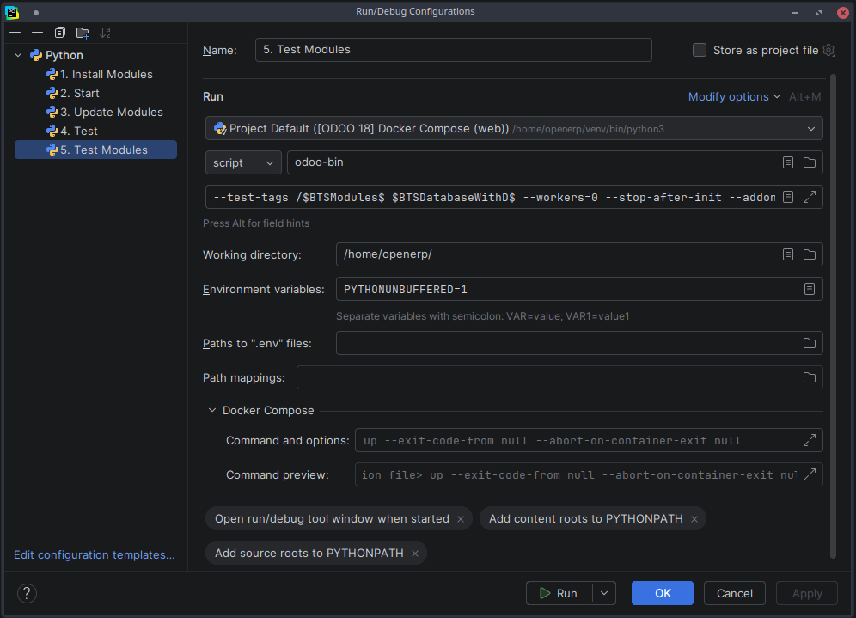
Task: Browse for script file odoo-bin
Action: pos(810,162)
